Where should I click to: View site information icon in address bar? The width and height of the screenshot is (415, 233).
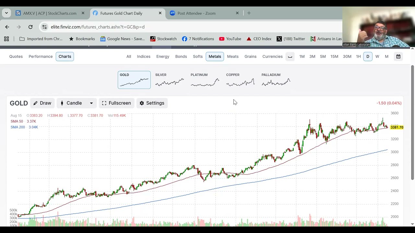tap(44, 27)
